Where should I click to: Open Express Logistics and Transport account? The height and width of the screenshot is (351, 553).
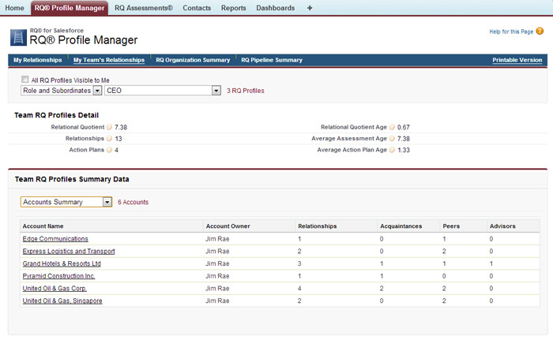[69, 251]
